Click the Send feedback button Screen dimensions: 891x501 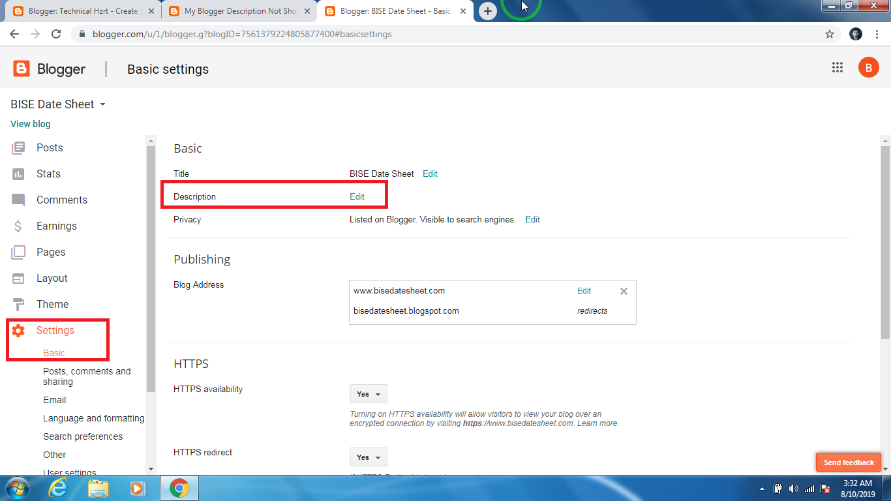click(849, 463)
